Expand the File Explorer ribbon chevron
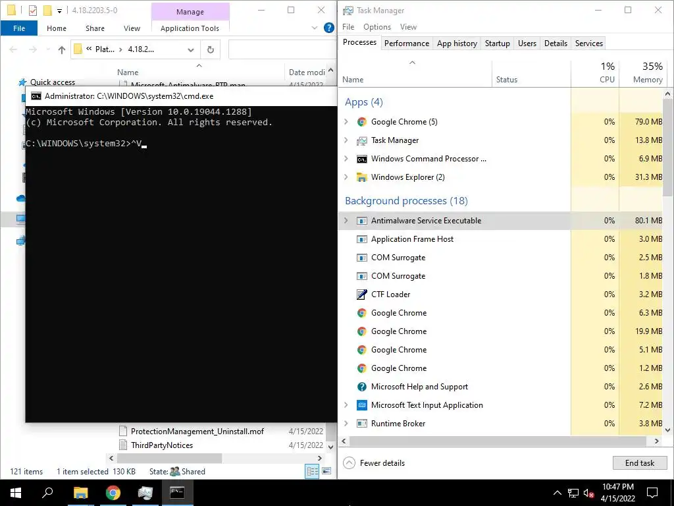 point(314,28)
